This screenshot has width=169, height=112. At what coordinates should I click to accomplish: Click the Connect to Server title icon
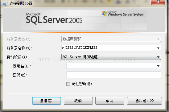coord(6,3)
